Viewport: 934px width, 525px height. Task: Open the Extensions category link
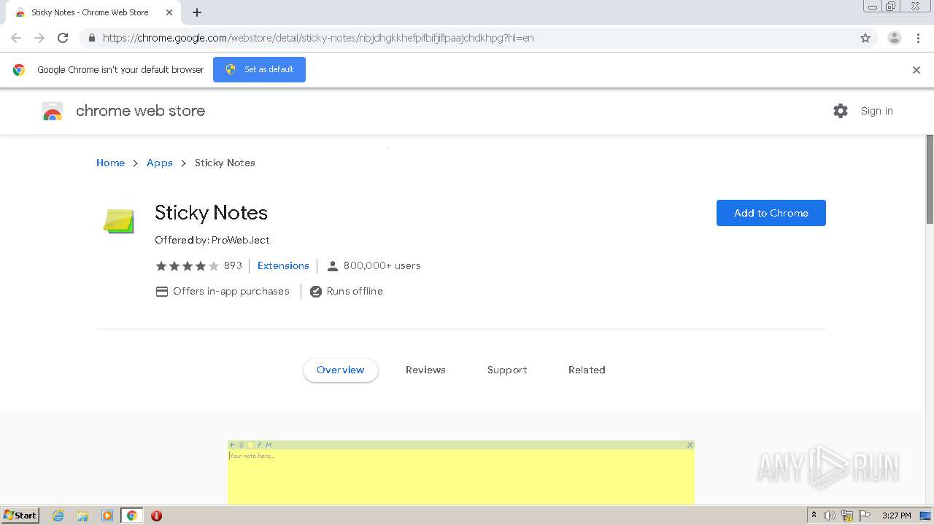(x=283, y=265)
